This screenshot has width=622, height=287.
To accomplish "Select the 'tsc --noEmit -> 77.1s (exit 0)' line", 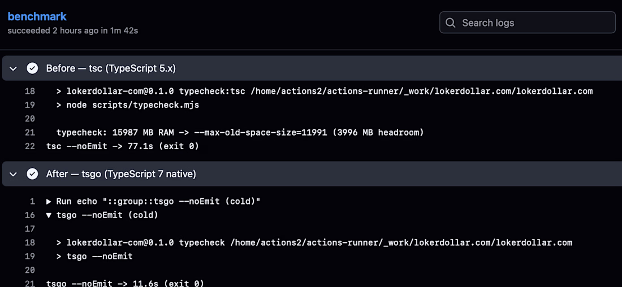I will click(x=123, y=146).
